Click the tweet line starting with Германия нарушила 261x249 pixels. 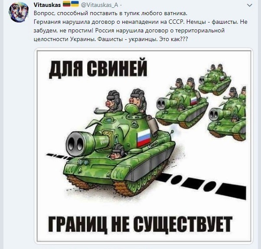[x=140, y=22]
